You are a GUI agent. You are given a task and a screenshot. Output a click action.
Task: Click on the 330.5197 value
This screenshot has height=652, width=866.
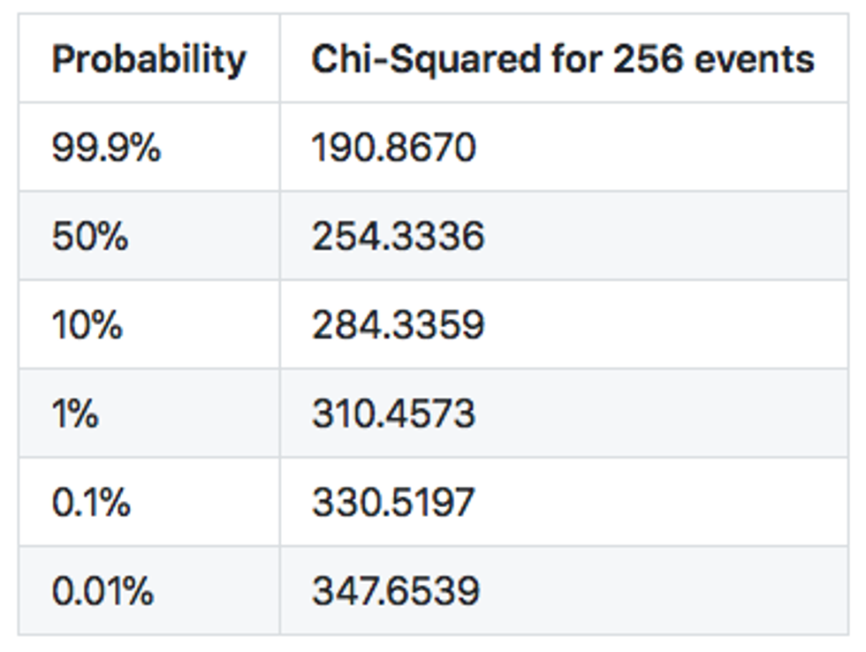[393, 502]
